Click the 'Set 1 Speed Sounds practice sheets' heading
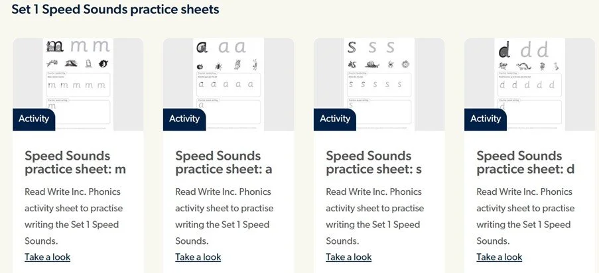The width and height of the screenshot is (599, 273). 115,9
